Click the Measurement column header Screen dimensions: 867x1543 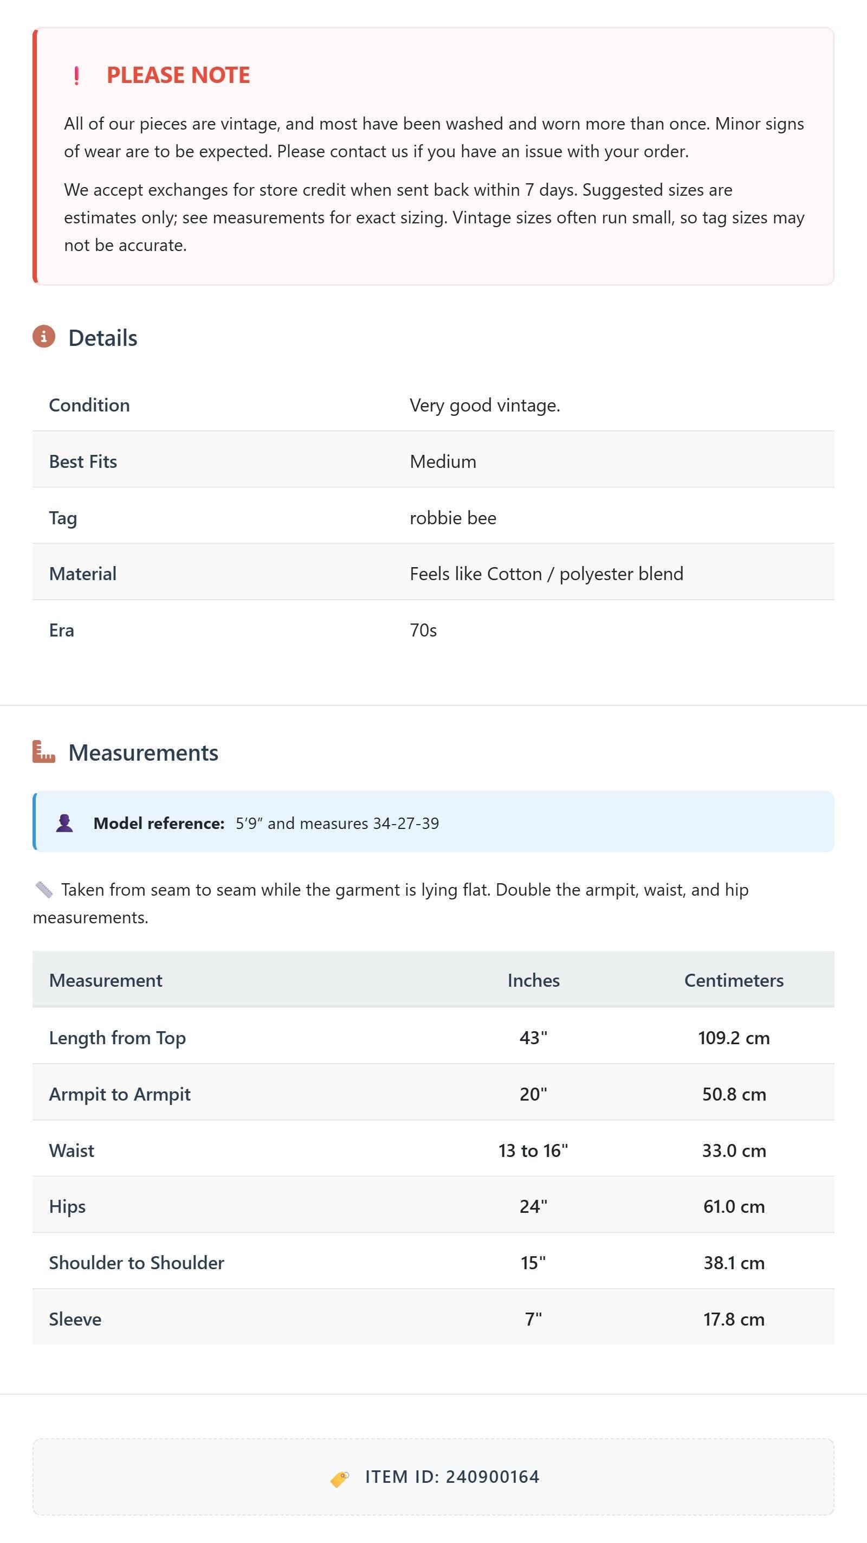tap(105, 980)
